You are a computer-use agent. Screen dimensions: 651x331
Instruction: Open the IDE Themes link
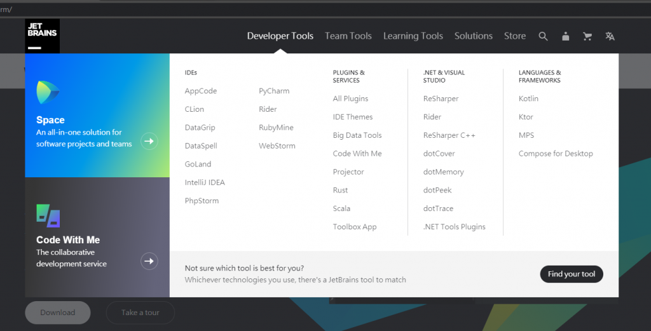(x=353, y=116)
